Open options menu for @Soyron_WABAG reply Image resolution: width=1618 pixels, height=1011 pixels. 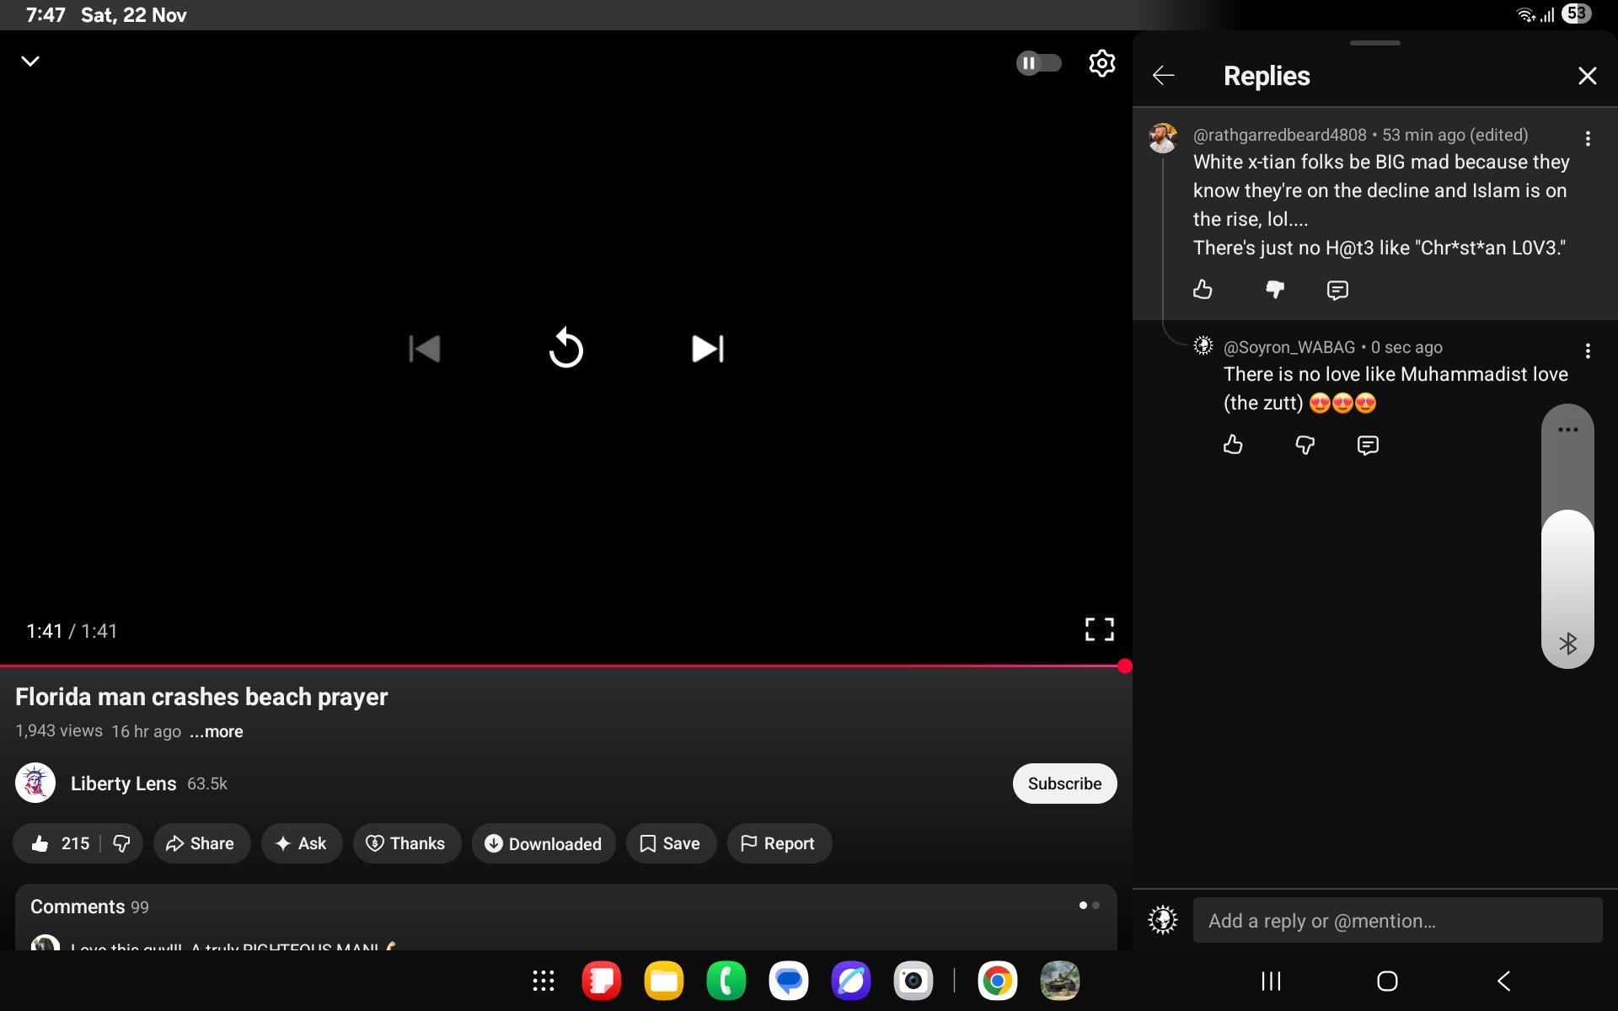click(x=1588, y=350)
